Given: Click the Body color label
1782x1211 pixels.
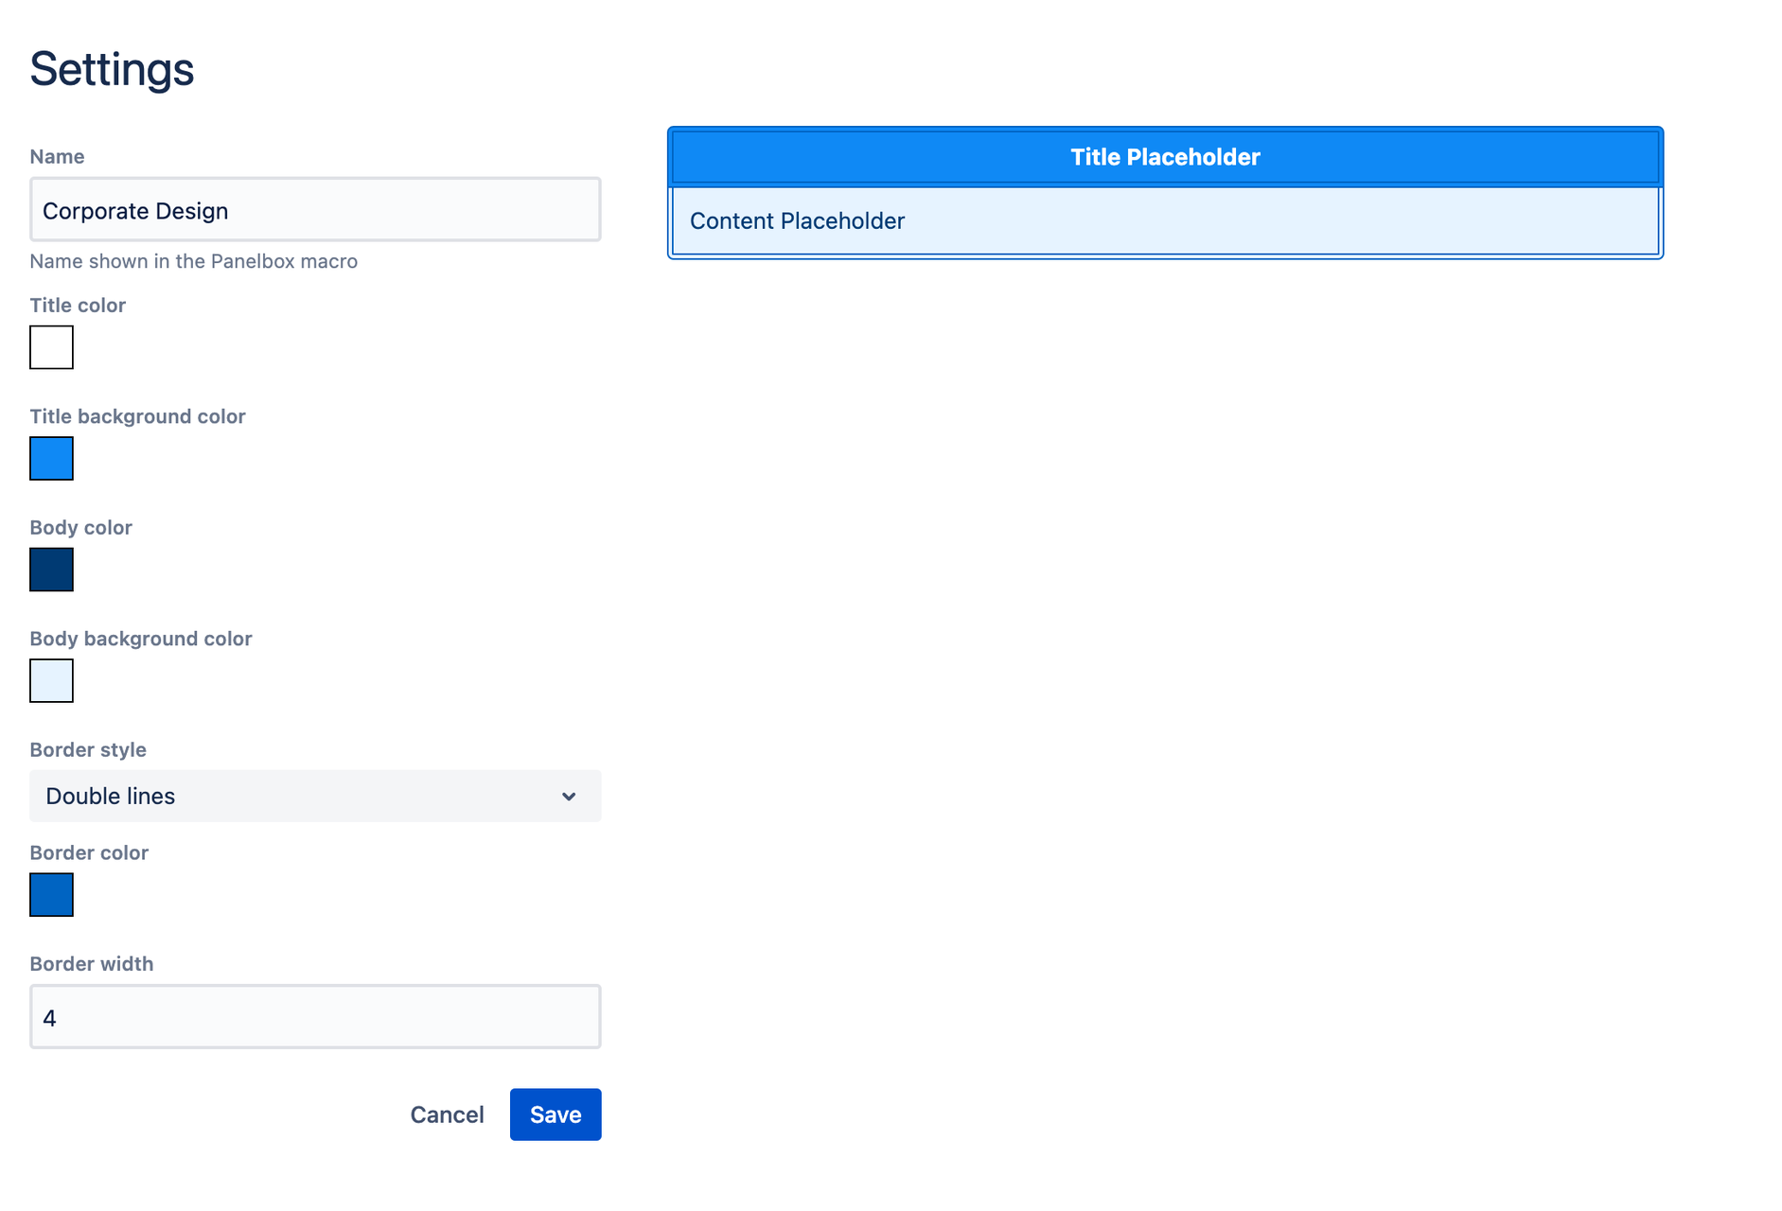Looking at the screenshot, I should [x=80, y=527].
